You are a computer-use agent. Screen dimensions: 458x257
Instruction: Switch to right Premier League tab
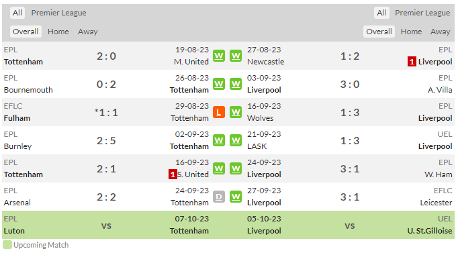pyautogui.click(x=422, y=13)
